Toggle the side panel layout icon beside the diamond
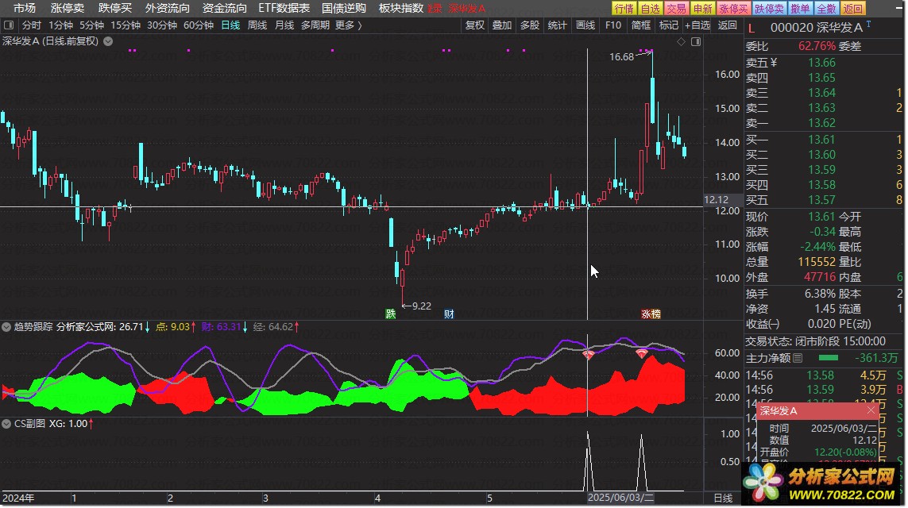Viewport: 908px width, 508px height. tap(695, 41)
